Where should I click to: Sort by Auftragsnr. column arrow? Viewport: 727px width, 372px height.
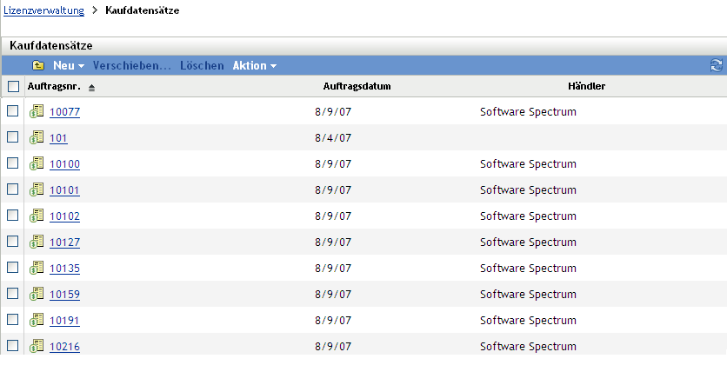click(x=92, y=88)
